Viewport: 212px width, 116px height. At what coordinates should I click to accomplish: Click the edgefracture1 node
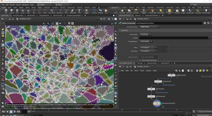(x=172, y=75)
